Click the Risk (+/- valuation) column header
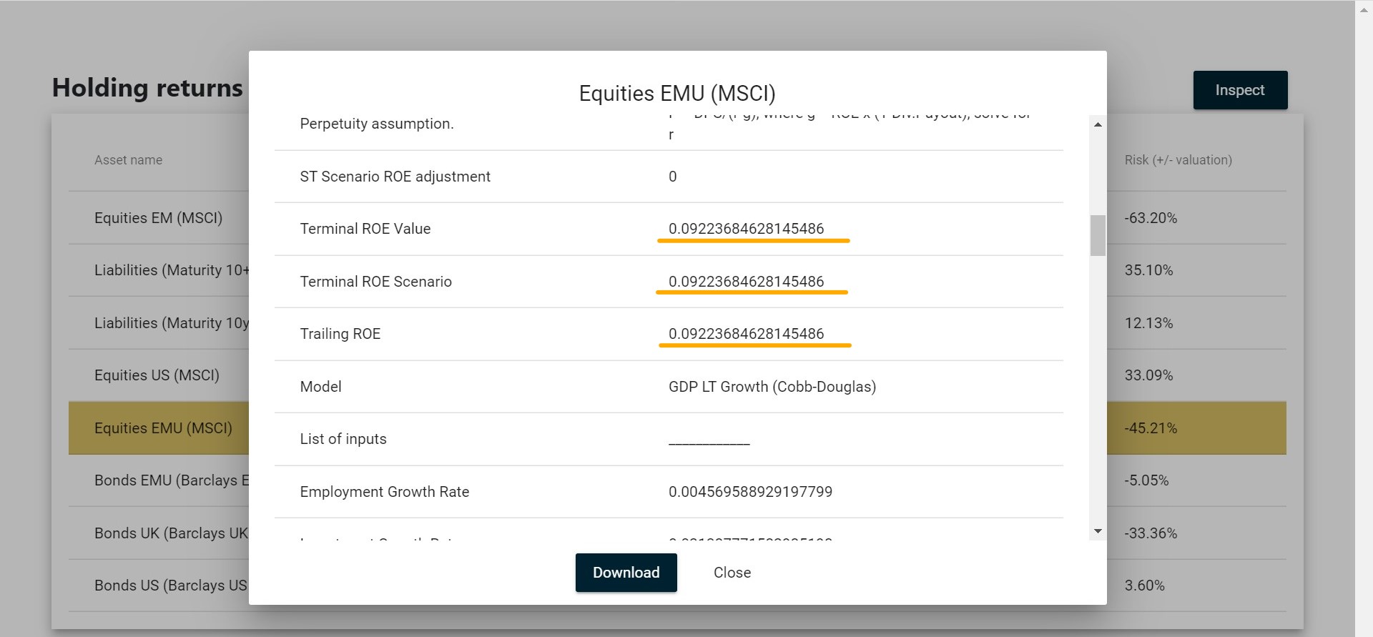1373x637 pixels. (x=1178, y=160)
